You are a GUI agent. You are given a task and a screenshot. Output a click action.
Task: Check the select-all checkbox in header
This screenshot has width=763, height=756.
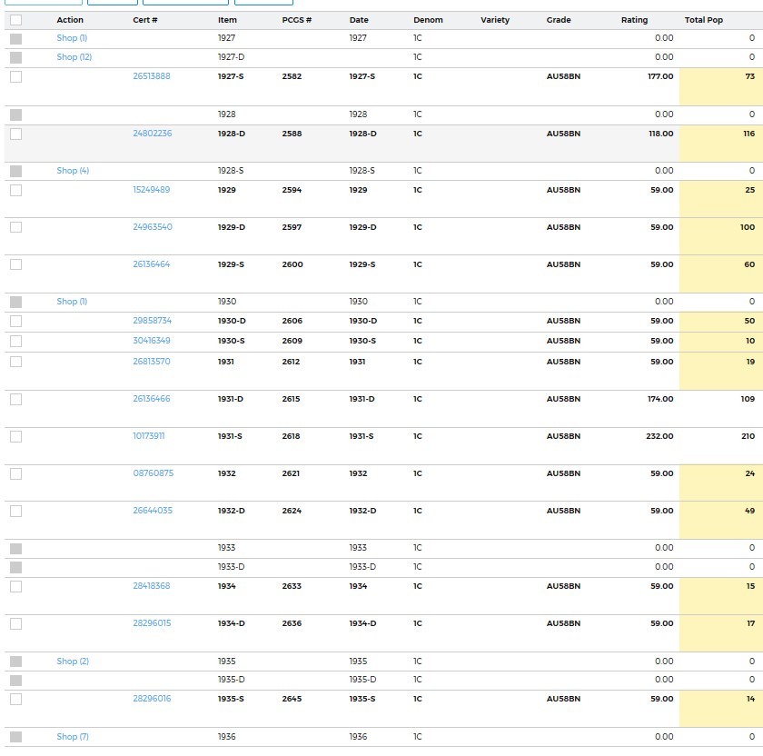tap(15, 20)
